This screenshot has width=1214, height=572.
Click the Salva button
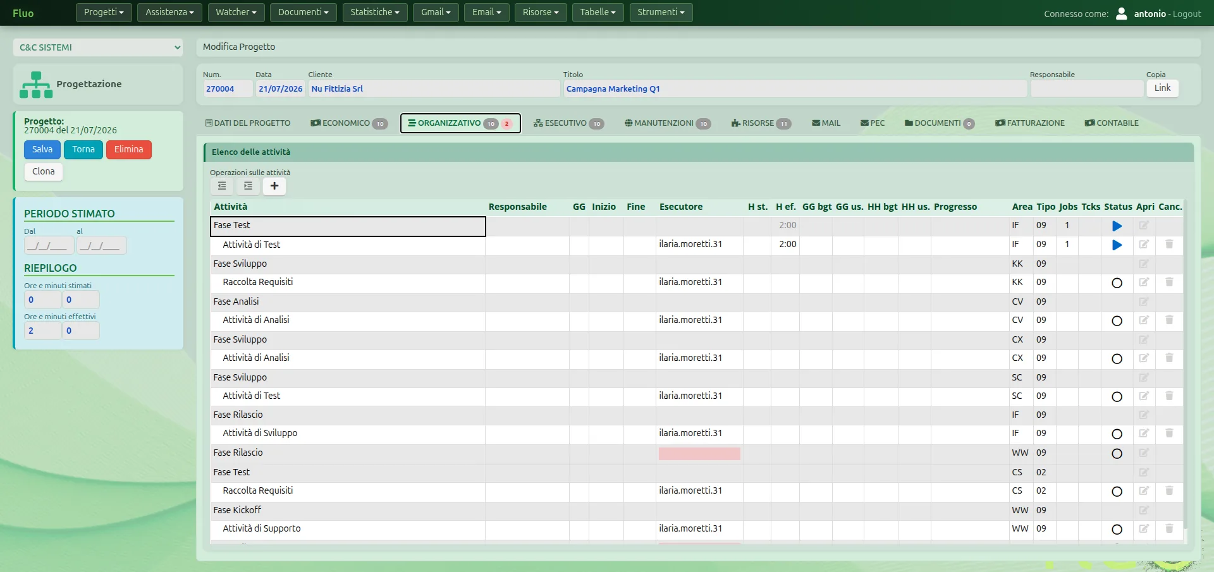(x=42, y=150)
